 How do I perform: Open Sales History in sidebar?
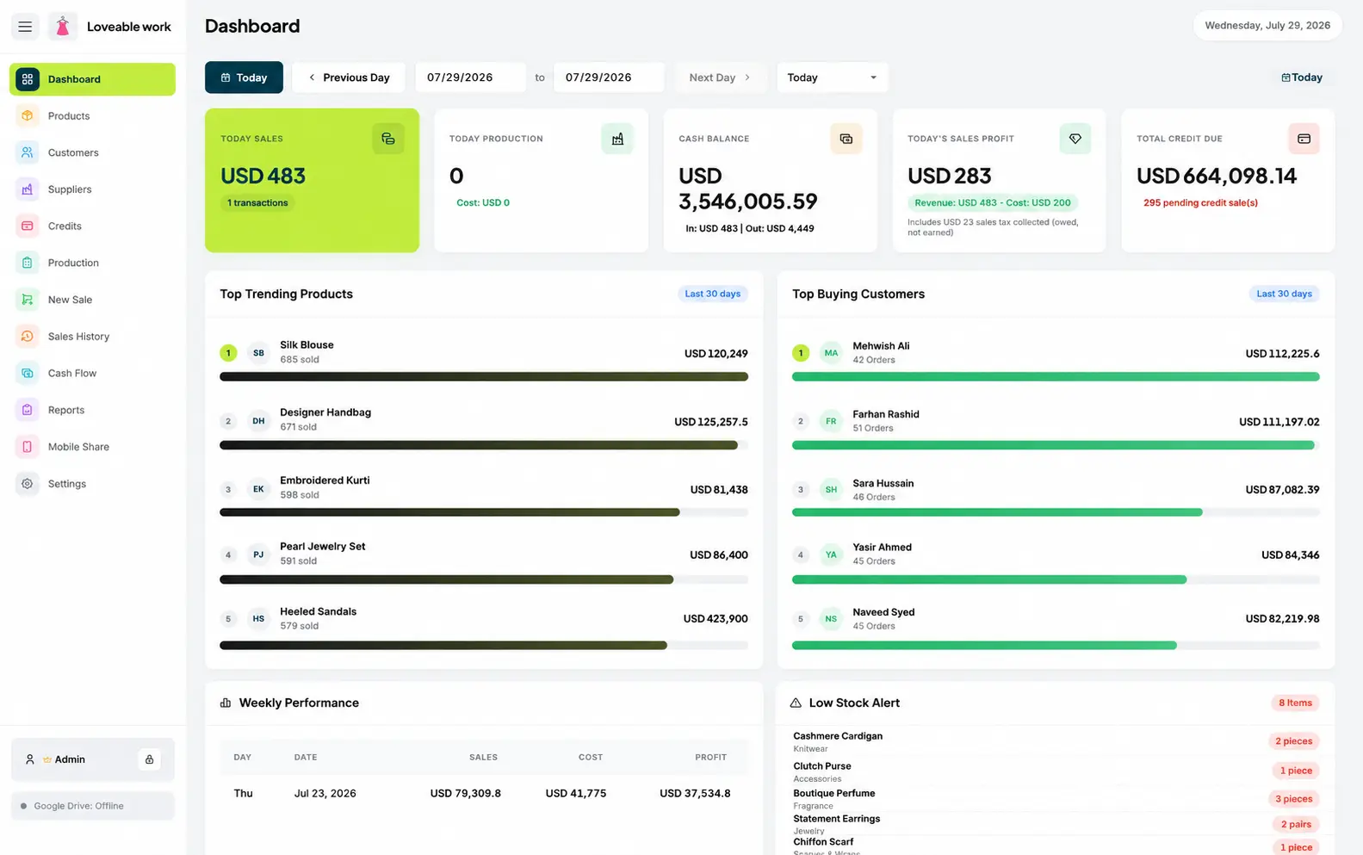92,337
